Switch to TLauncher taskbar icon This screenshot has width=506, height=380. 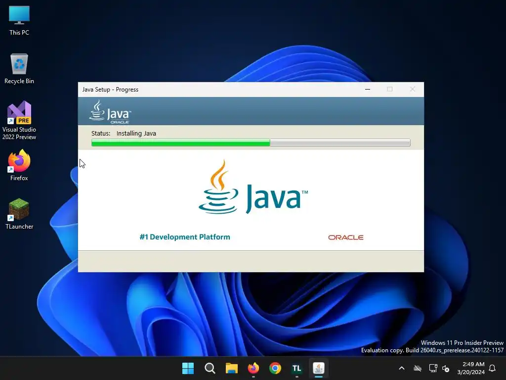(x=296, y=368)
